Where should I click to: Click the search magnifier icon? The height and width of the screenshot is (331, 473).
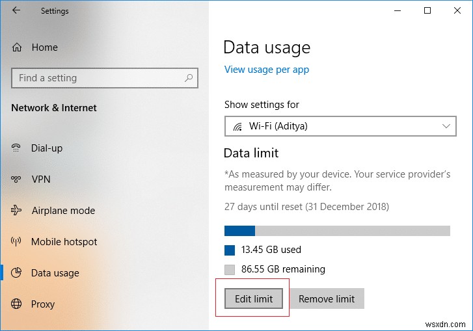(189, 78)
